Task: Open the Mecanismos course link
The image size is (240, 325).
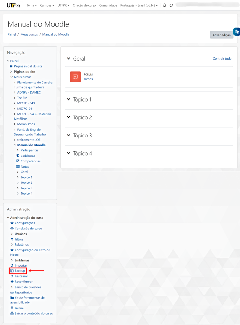Action: pyautogui.click(x=26, y=124)
